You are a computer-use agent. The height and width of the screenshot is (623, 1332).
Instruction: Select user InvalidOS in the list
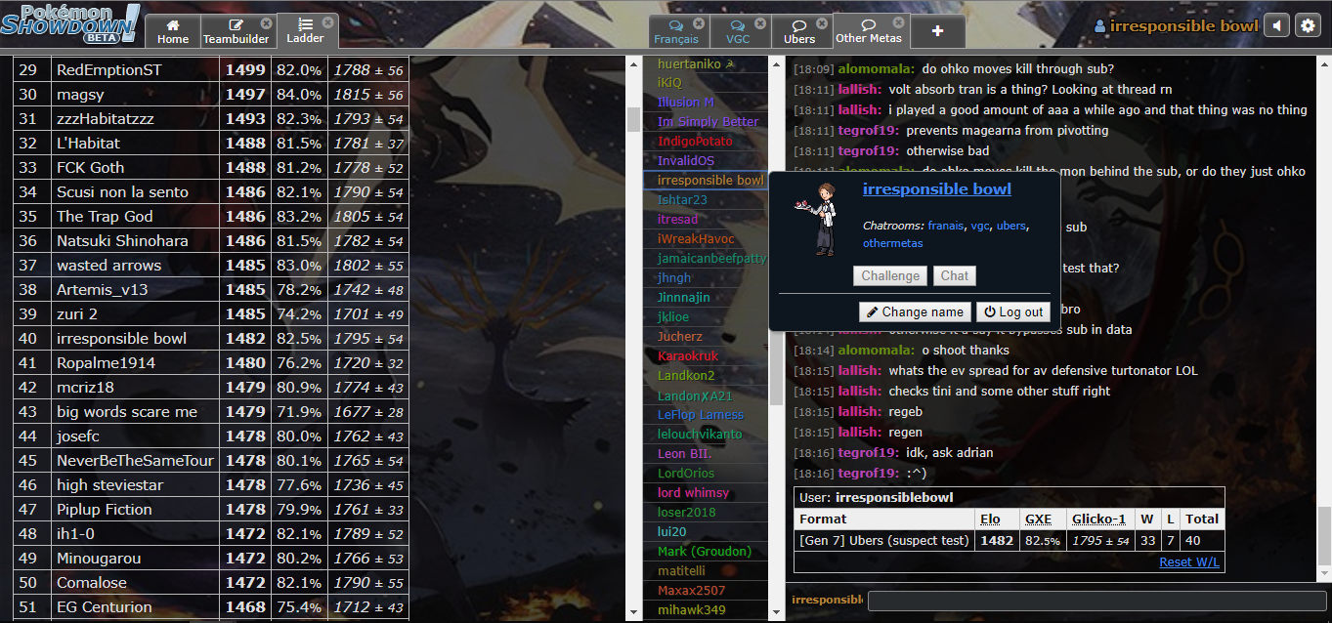point(706,161)
